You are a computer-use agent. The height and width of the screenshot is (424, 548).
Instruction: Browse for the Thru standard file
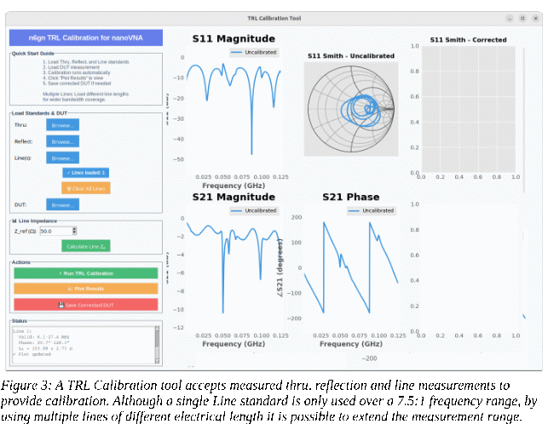tap(62, 125)
